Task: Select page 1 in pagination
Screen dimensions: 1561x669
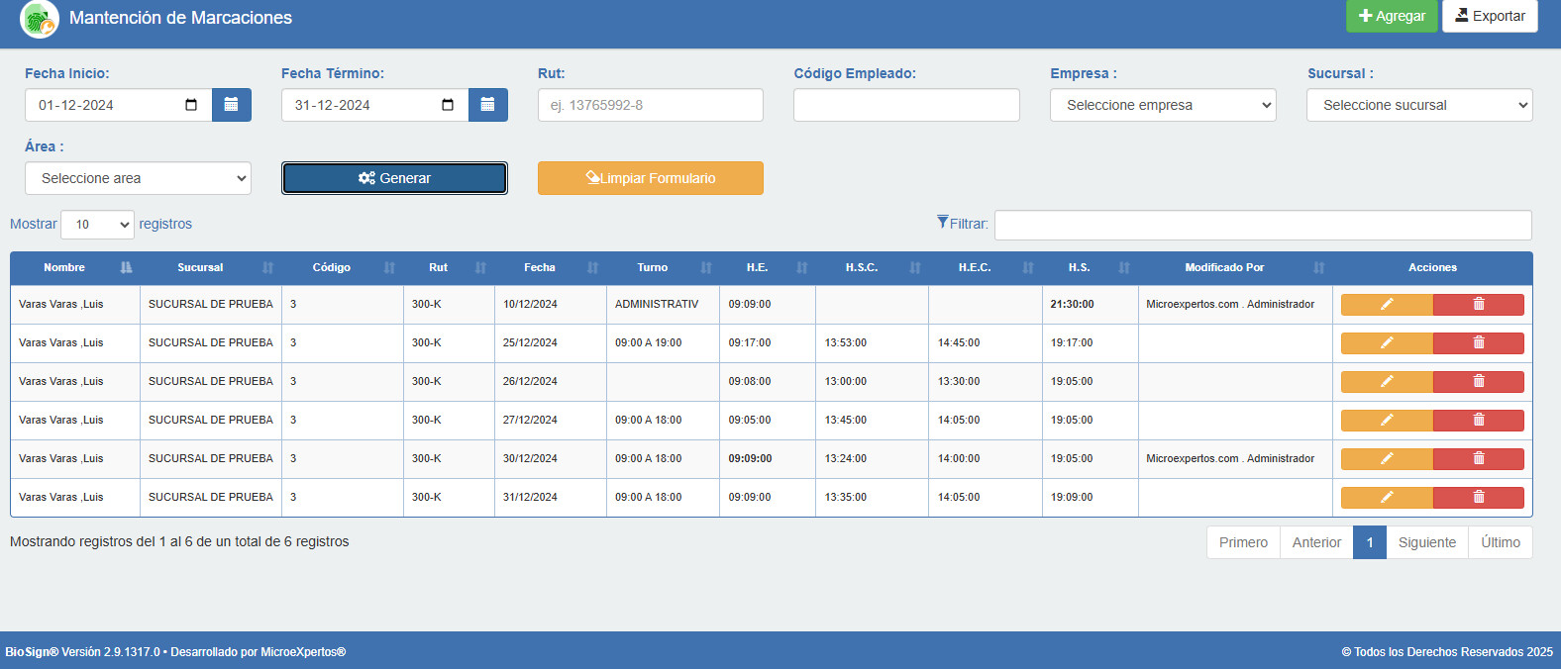Action: coord(1370,542)
